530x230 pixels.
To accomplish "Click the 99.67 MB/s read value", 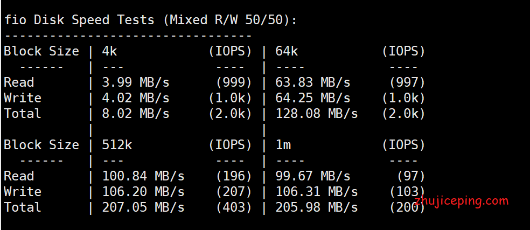I will (313, 177).
